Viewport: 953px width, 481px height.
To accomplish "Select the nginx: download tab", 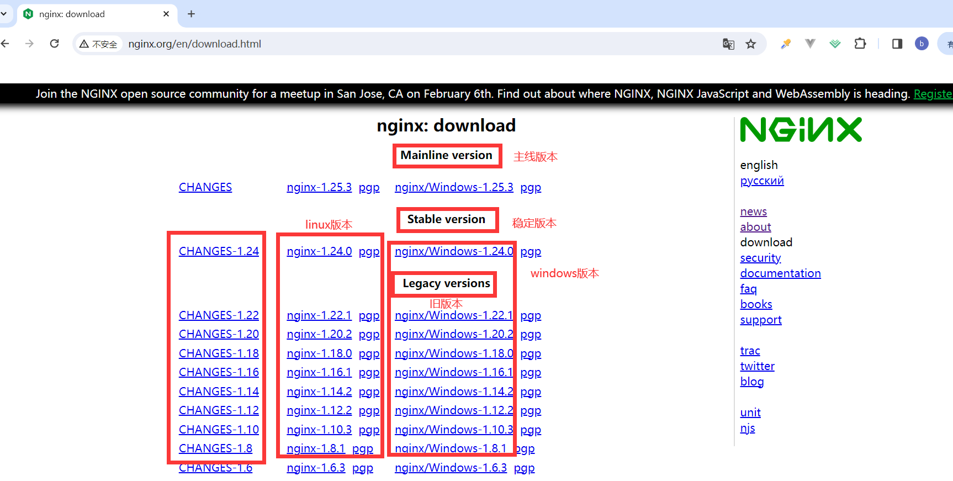I will (x=97, y=14).
